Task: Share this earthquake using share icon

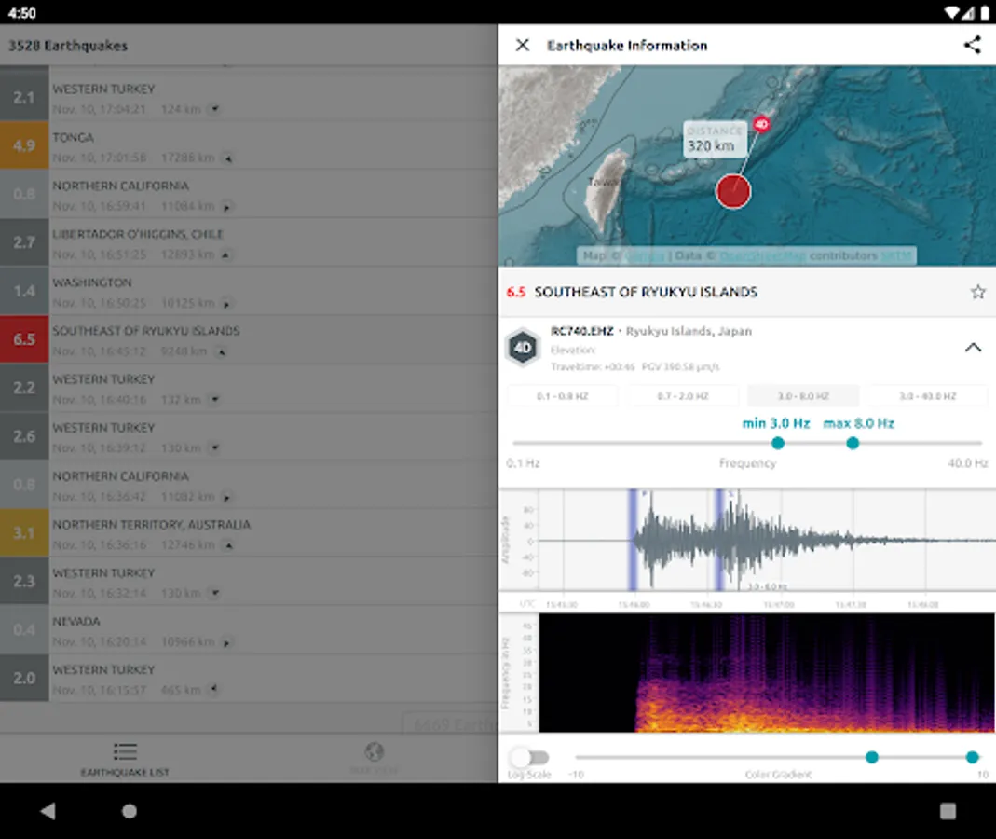Action: tap(972, 45)
